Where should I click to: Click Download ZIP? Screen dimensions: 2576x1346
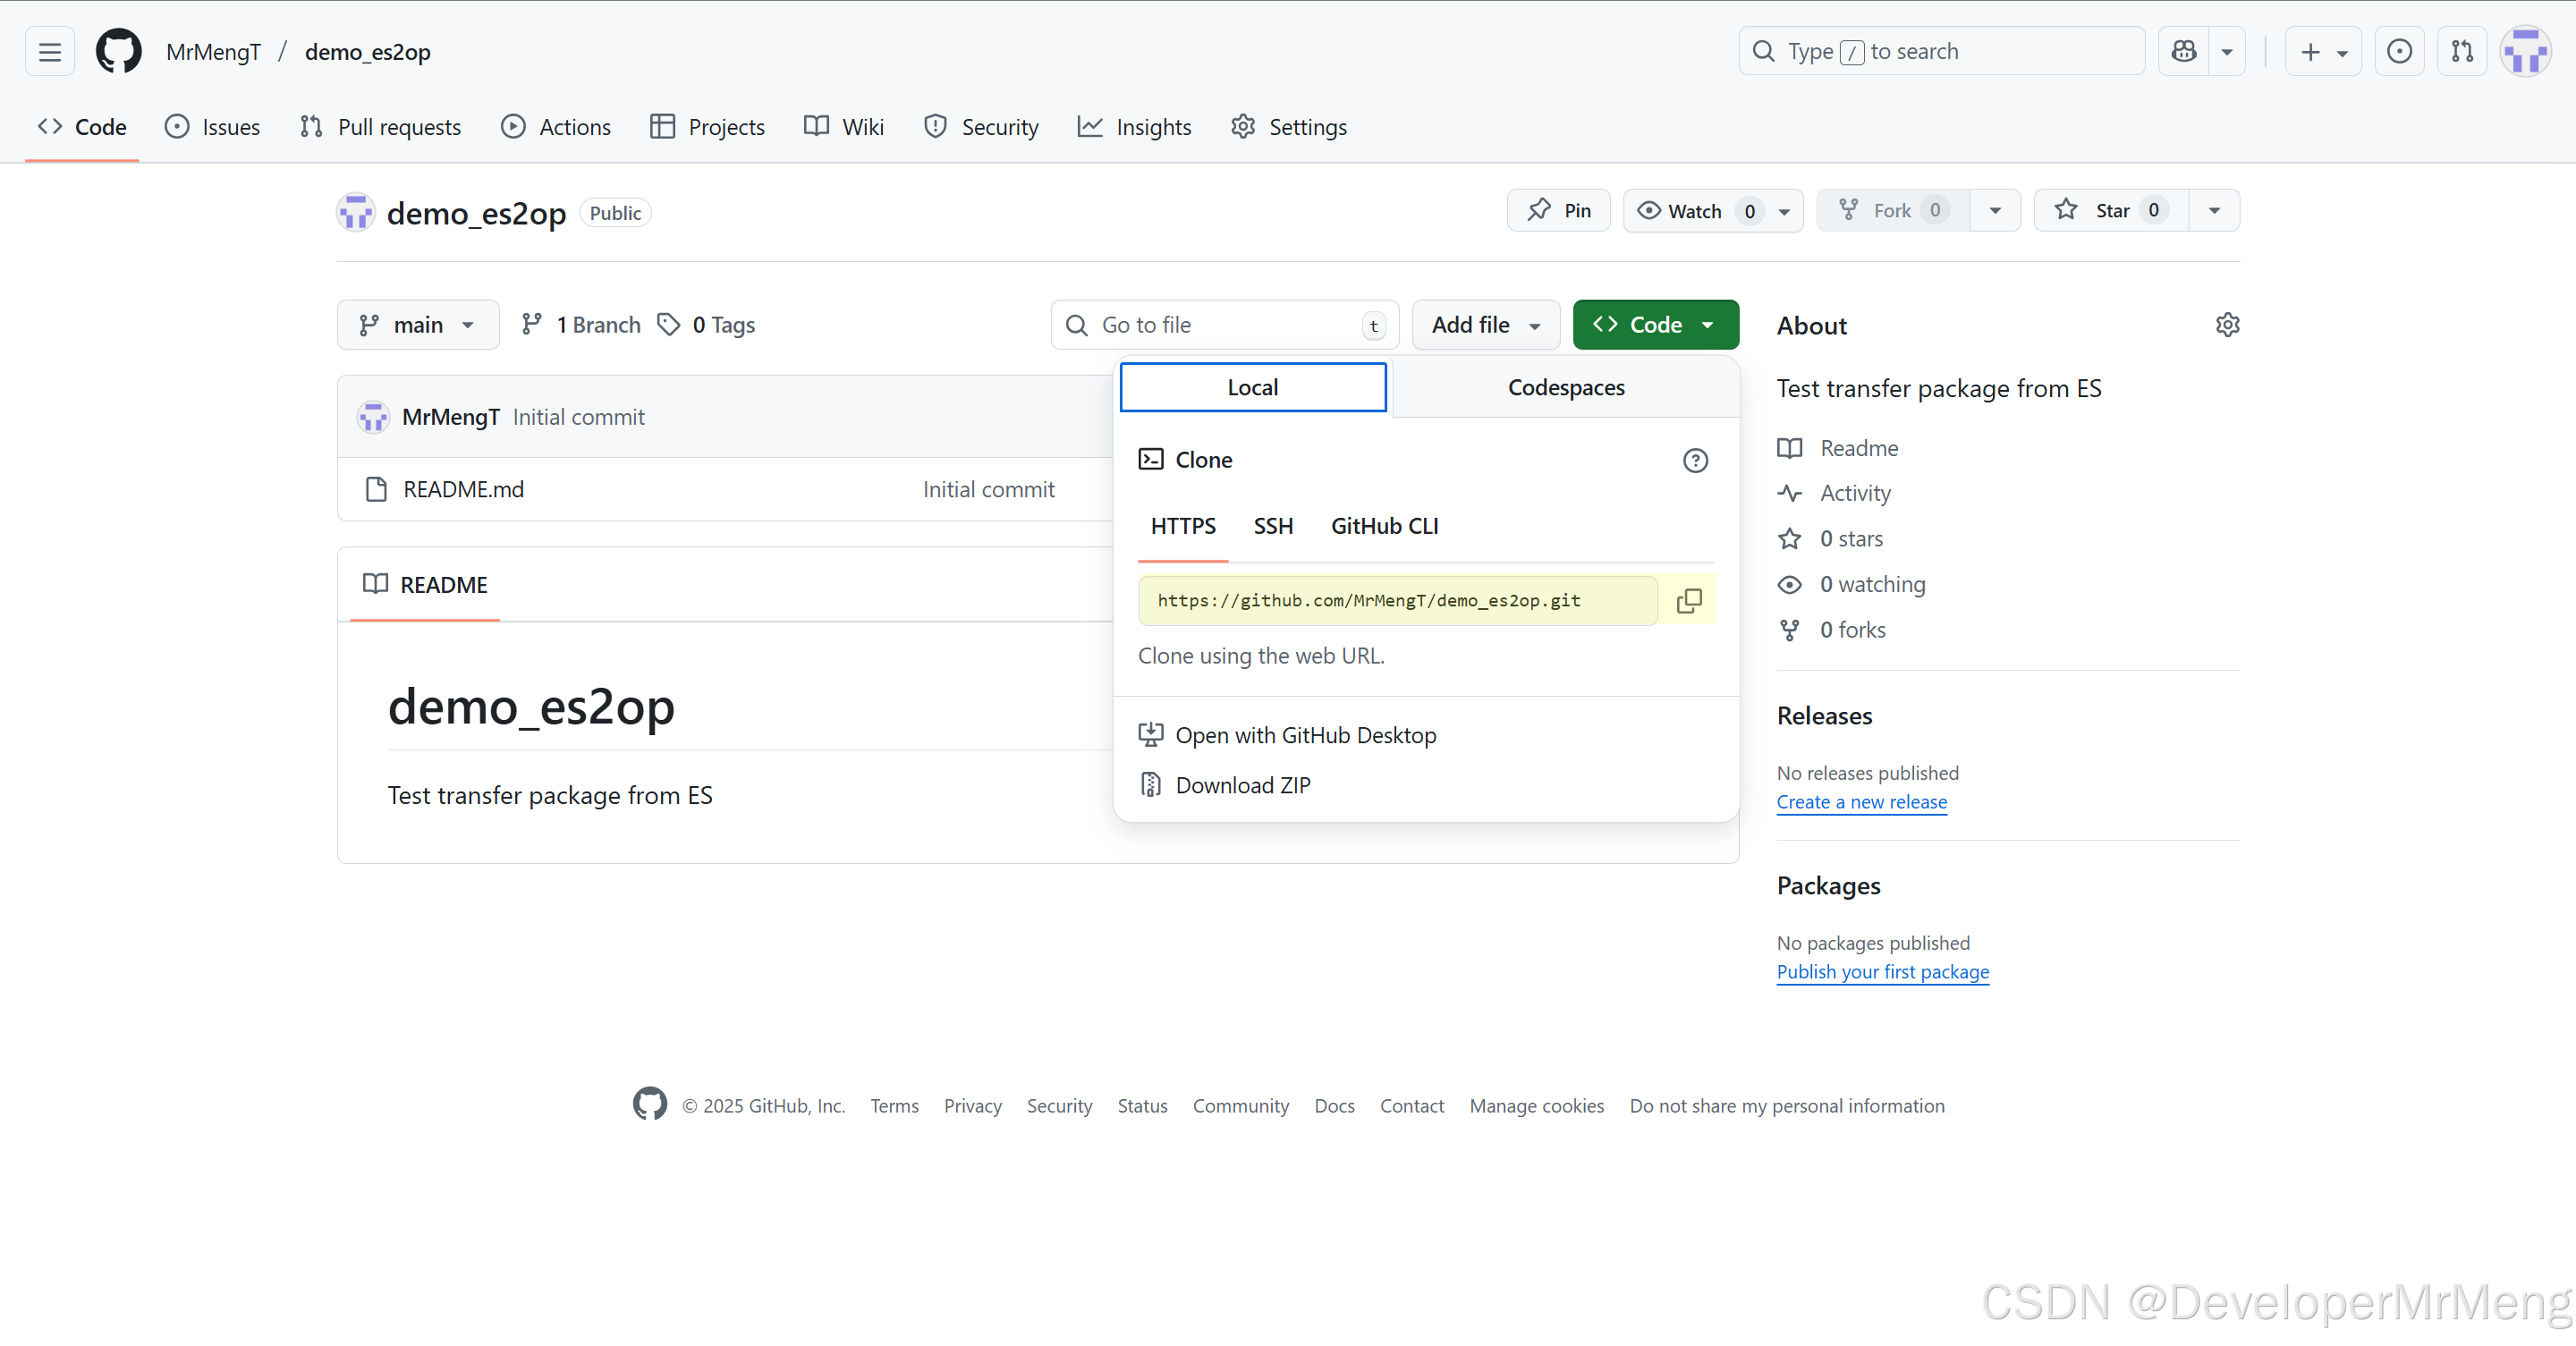coord(1242,785)
